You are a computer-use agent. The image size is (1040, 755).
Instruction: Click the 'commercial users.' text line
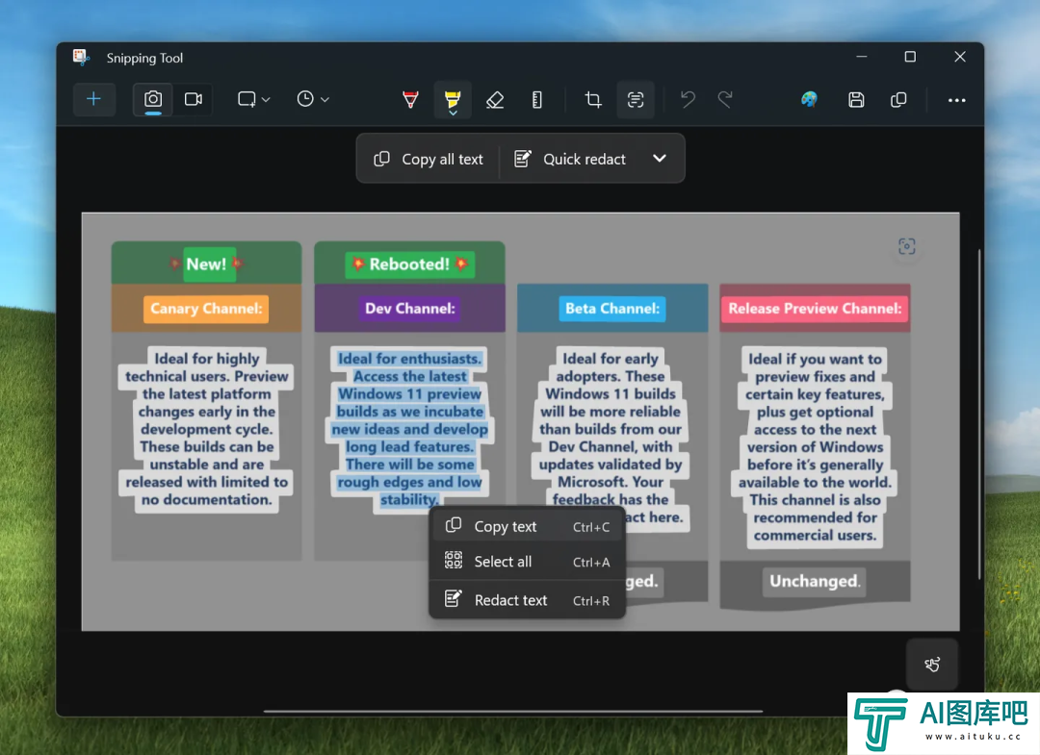[816, 535]
